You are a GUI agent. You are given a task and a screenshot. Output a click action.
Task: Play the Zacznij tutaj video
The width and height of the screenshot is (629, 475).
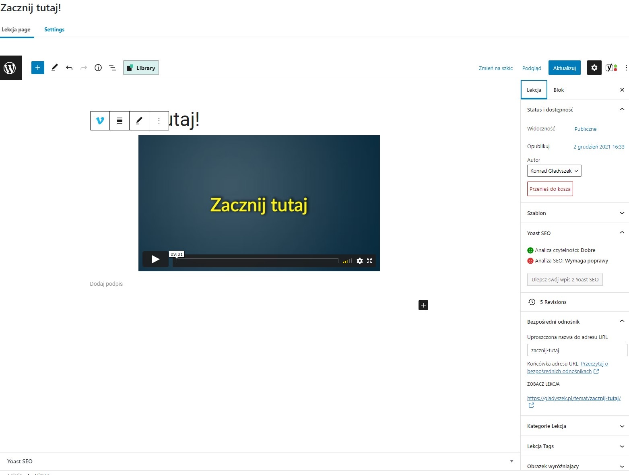(155, 259)
